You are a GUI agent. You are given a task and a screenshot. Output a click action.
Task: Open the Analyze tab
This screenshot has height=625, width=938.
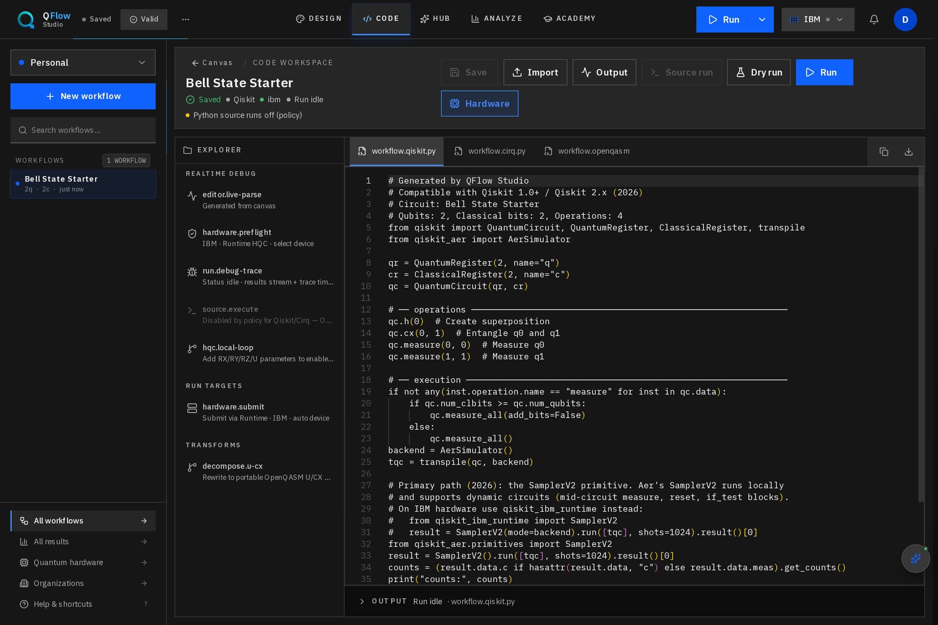[496, 19]
